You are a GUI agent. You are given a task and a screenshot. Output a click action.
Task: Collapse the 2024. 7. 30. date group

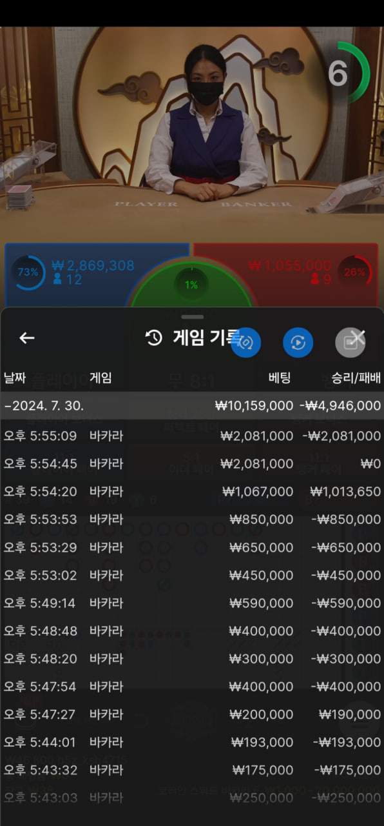192,405
